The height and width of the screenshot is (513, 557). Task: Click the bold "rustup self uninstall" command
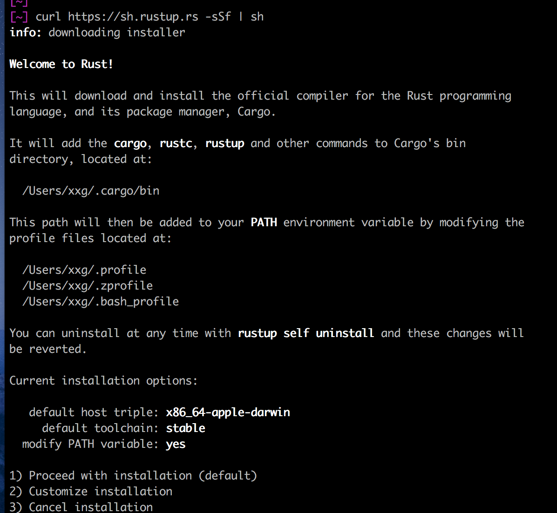click(x=306, y=333)
